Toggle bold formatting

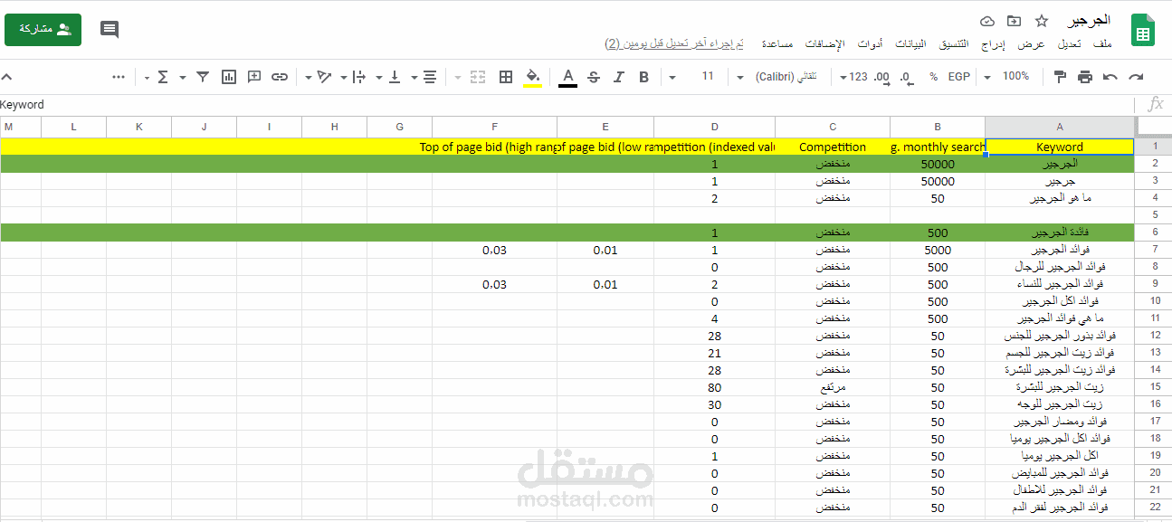(x=644, y=77)
